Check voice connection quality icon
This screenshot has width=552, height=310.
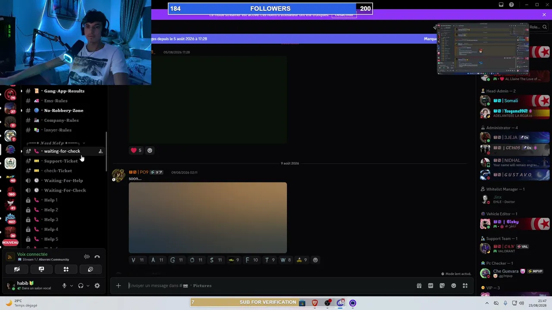[x=9, y=257]
